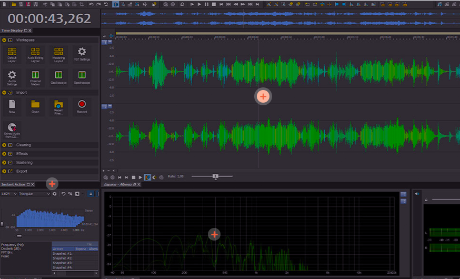Switch to Audio Editing Layout

tap(35, 55)
